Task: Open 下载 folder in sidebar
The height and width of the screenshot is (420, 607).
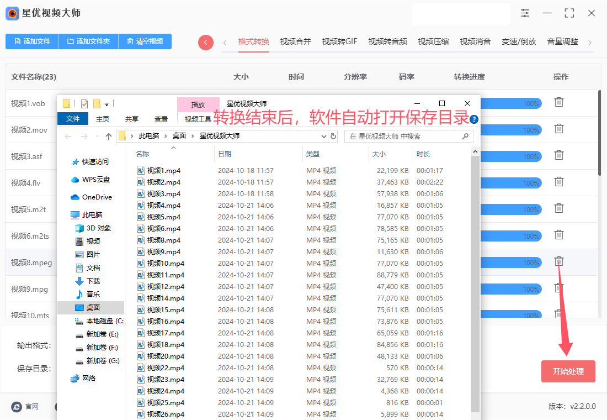Action: coord(88,281)
